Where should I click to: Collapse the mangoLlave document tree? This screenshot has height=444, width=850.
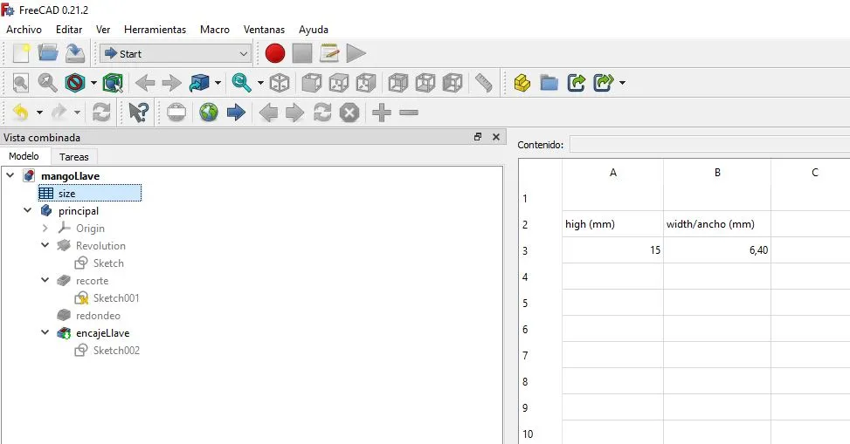coord(10,175)
